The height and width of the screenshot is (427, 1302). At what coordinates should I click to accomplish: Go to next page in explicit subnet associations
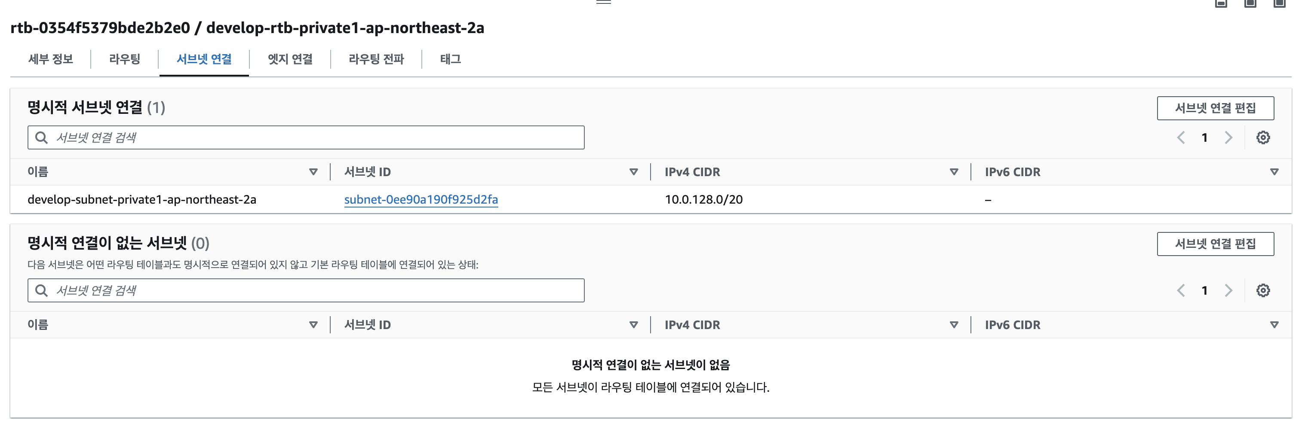point(1228,137)
